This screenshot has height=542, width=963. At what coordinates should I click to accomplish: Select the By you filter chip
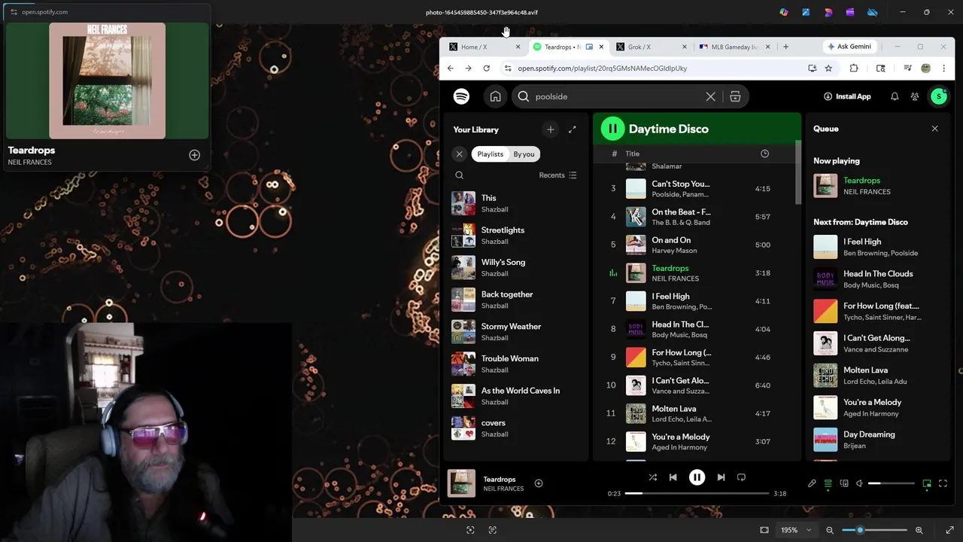(524, 154)
